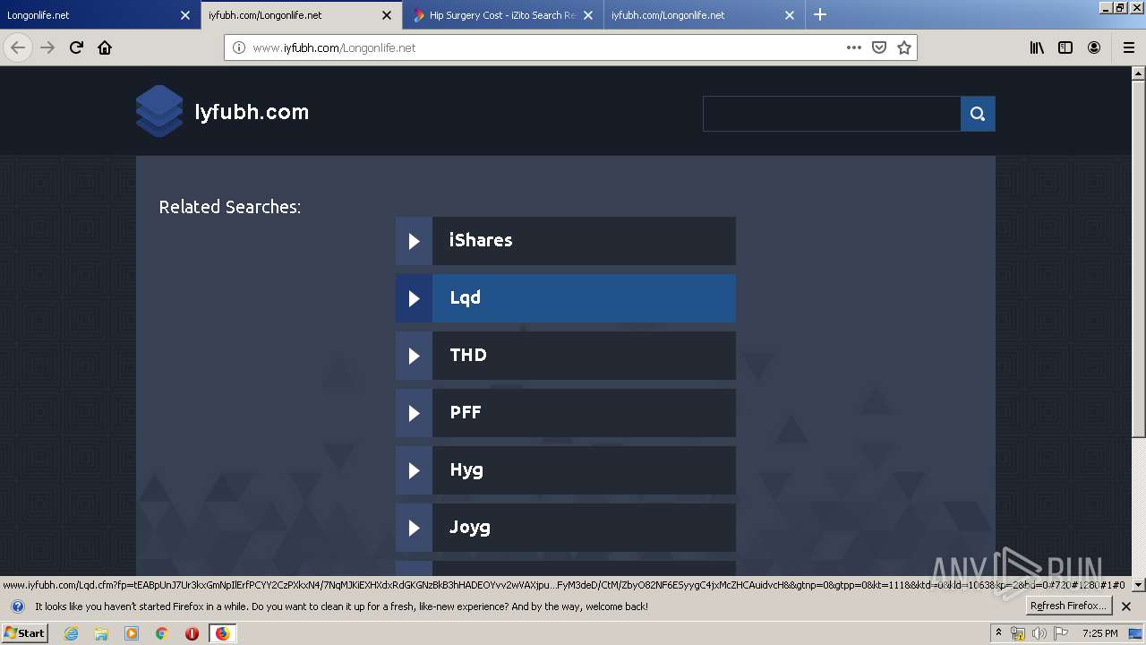Screen dimensions: 1146x645
Task: Click the site search magnifier button
Action: tap(978, 114)
